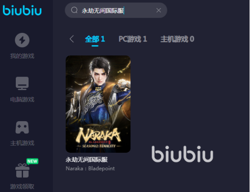This screenshot has width=250, height=192.
Task: Open 我的游戏 lightning bolt icon
Action: (x=22, y=40)
